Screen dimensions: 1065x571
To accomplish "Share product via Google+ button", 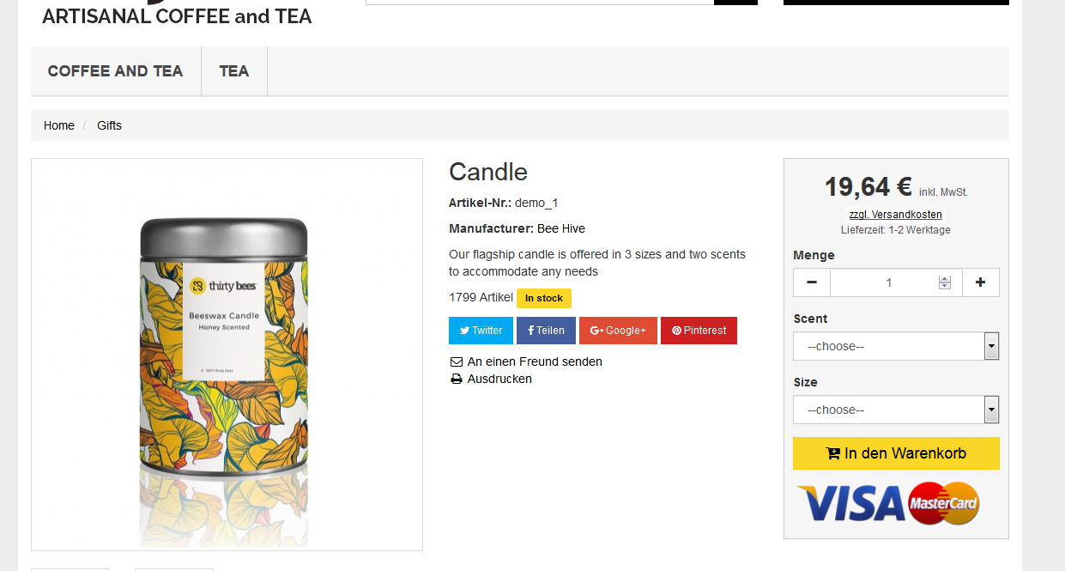I will (618, 331).
